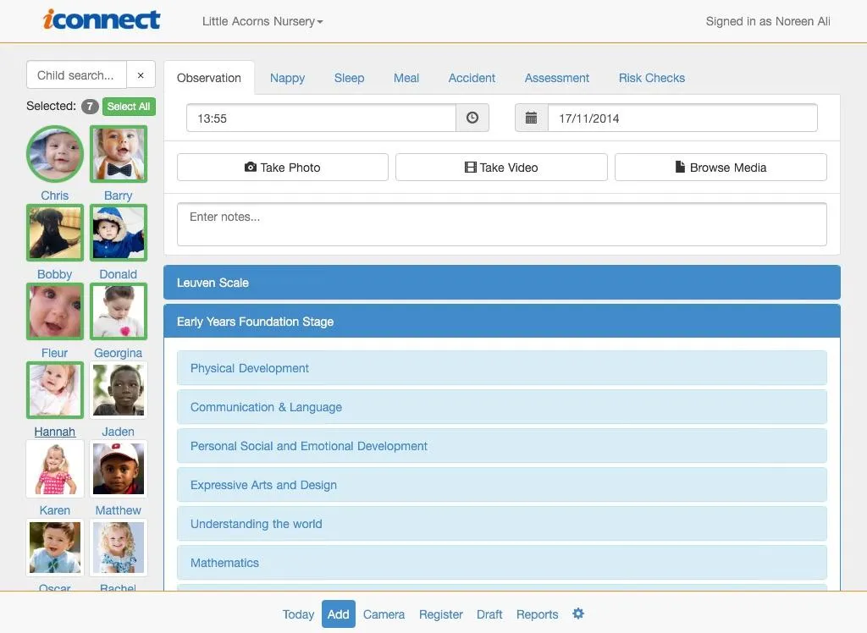Open Browse Media
This screenshot has width=867, height=633.
point(721,167)
